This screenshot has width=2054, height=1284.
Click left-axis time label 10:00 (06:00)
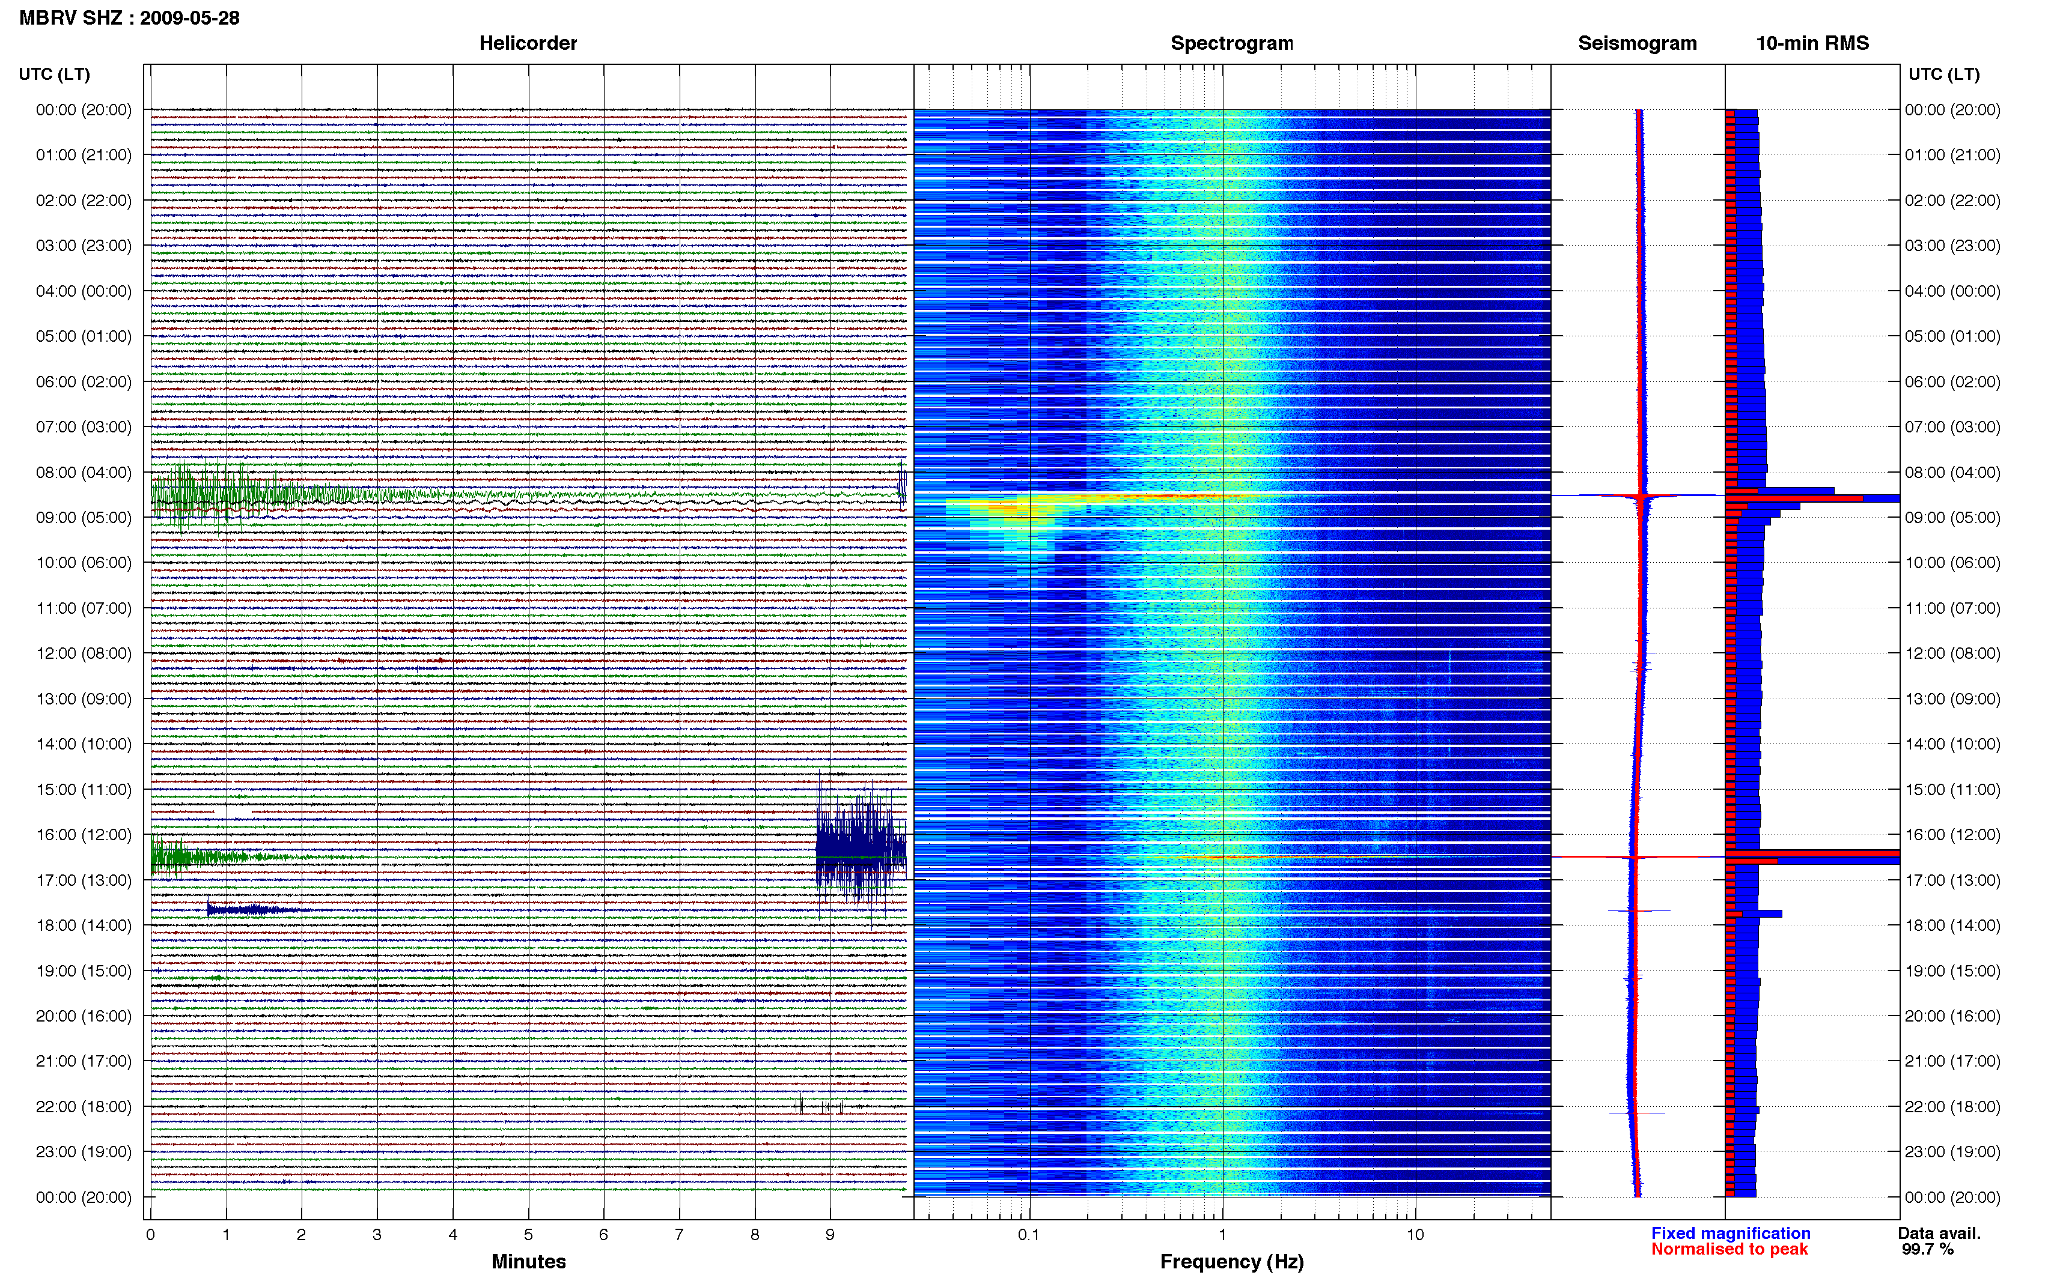coord(84,563)
